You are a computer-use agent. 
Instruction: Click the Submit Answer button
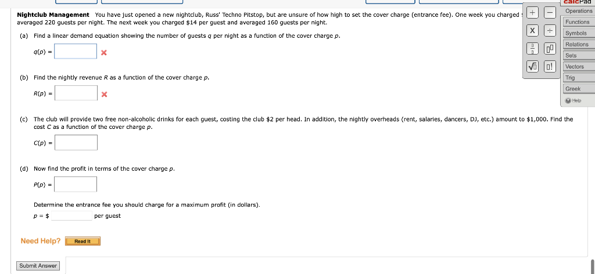click(x=38, y=266)
